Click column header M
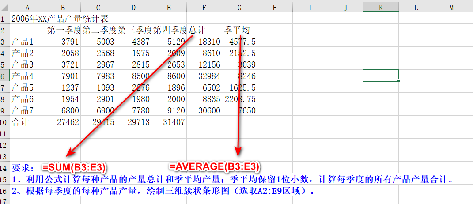Viewport: 473px width, 204px height. [x=451, y=7]
